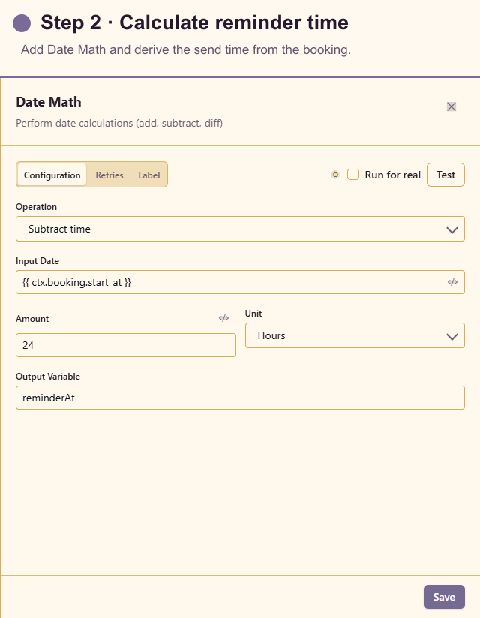The height and width of the screenshot is (618, 480).
Task: Toggle expression mode for Amount field
Action: 223,318
